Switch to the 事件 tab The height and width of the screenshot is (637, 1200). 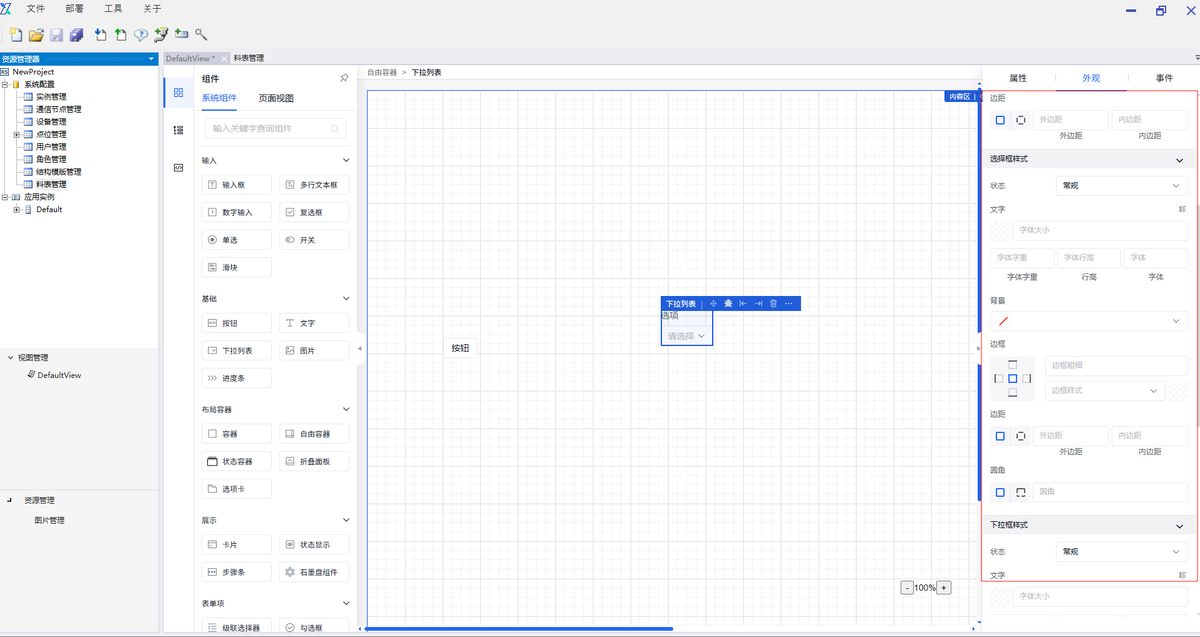(x=1164, y=78)
